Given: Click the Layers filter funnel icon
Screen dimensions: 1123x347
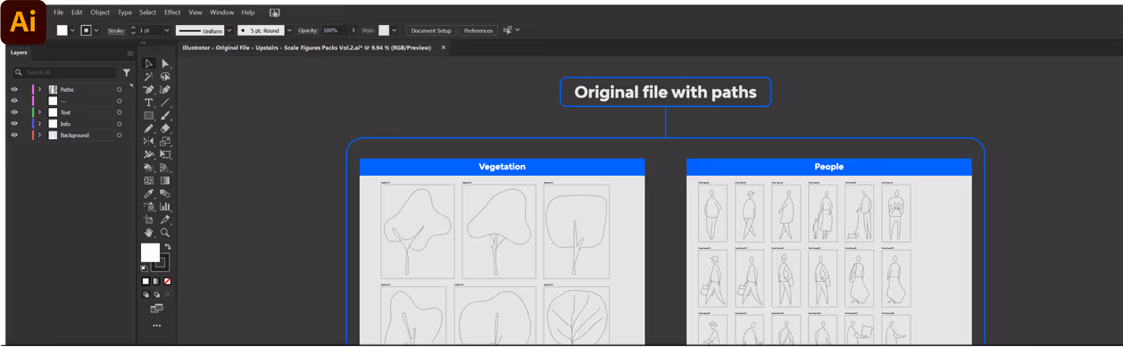Looking at the screenshot, I should (127, 72).
